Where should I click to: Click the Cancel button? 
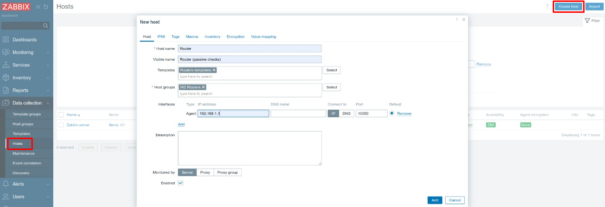(455, 200)
